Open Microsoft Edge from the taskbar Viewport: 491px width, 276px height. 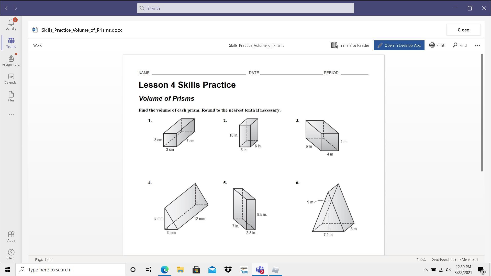164,270
